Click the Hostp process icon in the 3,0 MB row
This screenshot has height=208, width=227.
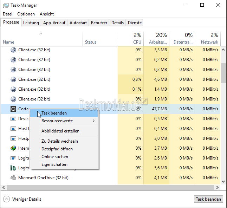[x=13, y=138]
